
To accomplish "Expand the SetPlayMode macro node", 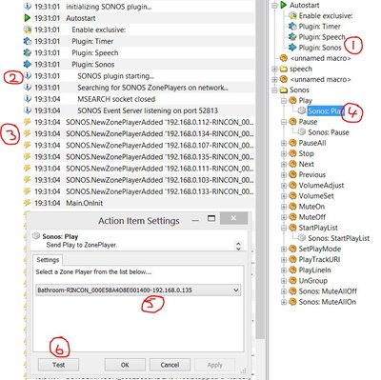I will [284, 250].
